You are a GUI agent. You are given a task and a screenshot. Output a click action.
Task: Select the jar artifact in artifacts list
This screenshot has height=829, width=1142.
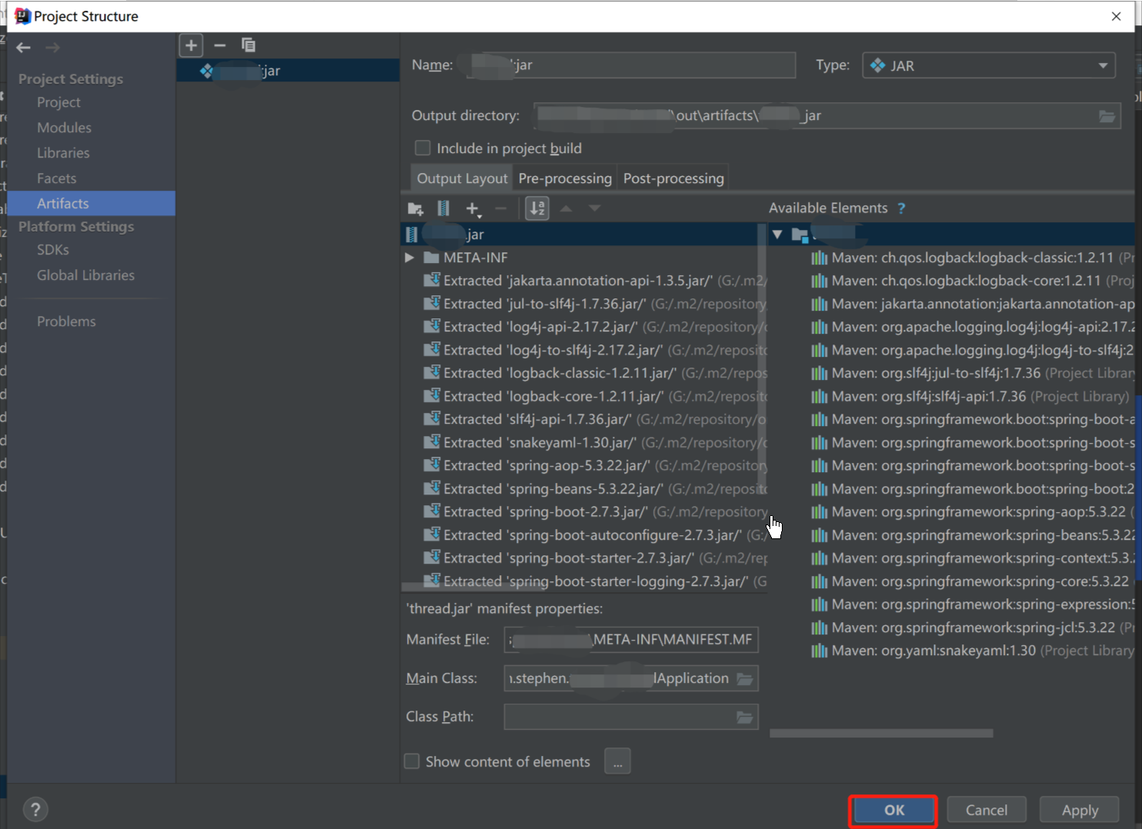288,71
